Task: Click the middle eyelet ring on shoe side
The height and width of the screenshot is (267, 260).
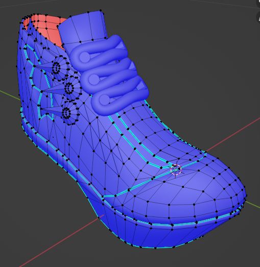Action: (x=69, y=88)
